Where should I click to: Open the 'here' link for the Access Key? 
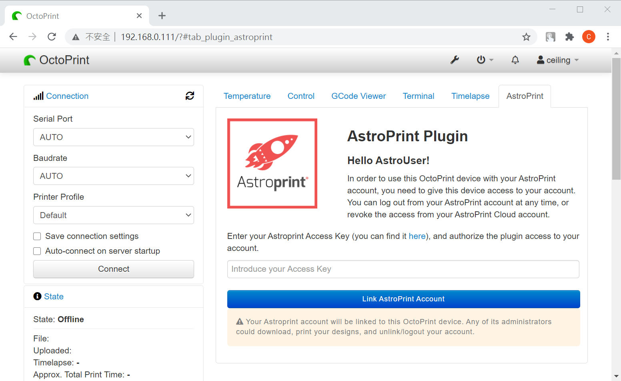[x=417, y=236]
